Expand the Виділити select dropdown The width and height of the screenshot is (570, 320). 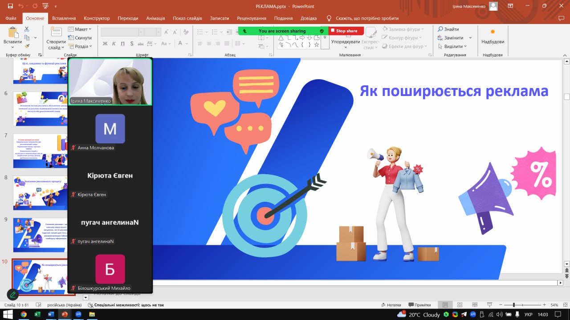[x=455, y=46]
